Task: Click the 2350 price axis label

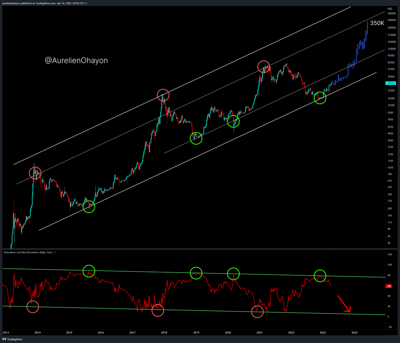Action: coord(390,147)
